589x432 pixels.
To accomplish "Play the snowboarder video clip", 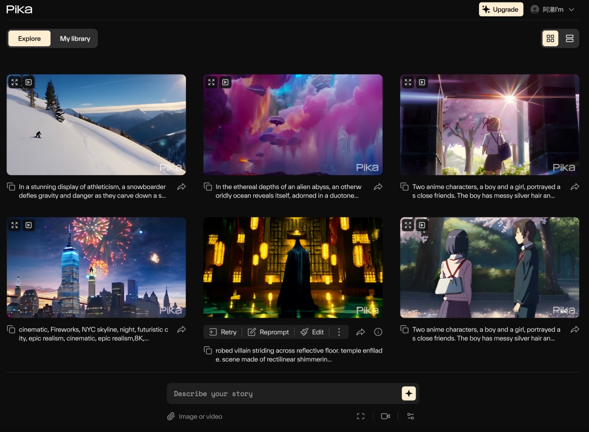I will pos(28,82).
